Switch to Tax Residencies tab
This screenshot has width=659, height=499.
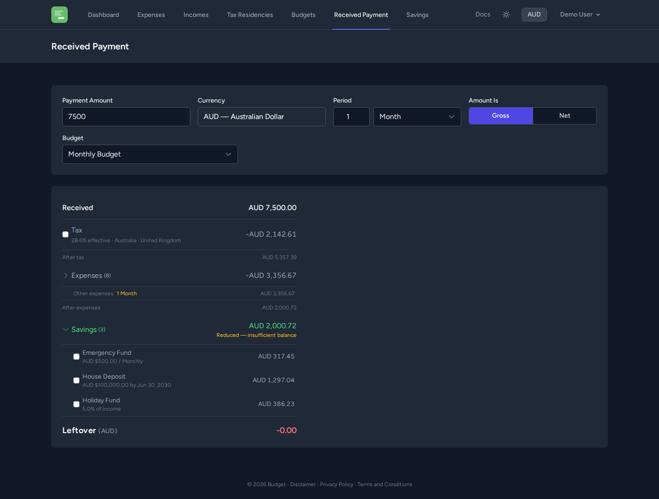pos(250,15)
